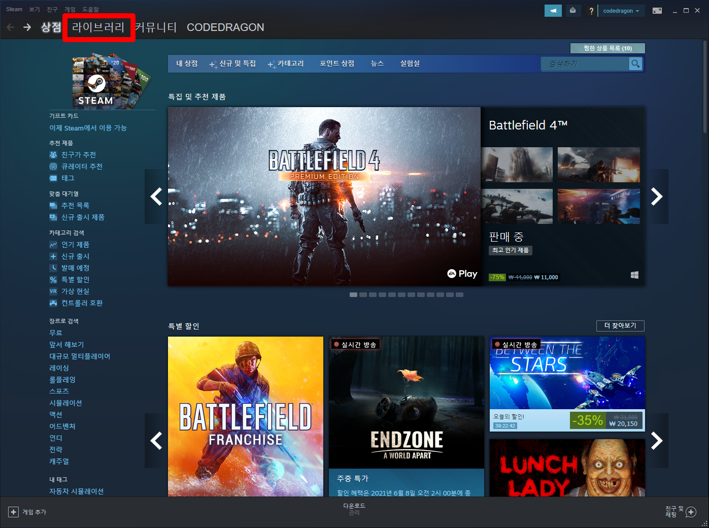Open 포인트 상점 in store nav
This screenshot has width=709, height=528.
pos(337,63)
